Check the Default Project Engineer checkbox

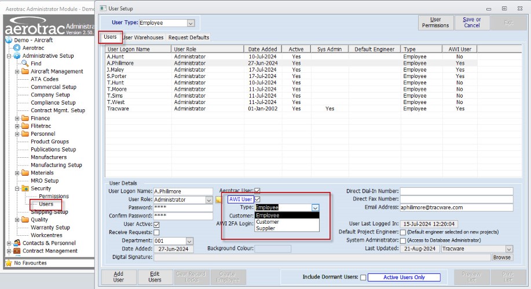click(403, 232)
